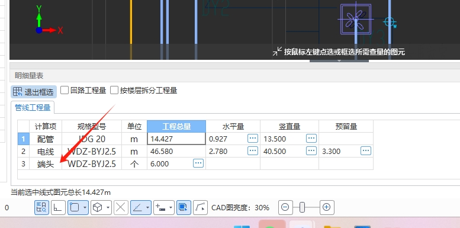Open details for horizontal amount 0.927
460x228 pixels.
pos(253,138)
